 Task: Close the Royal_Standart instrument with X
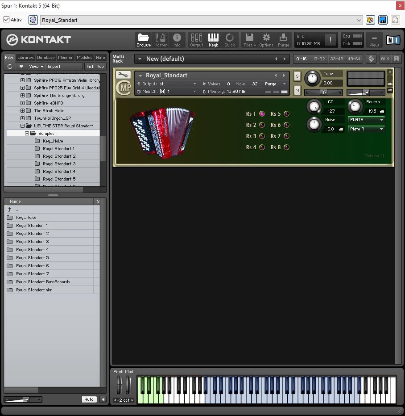[x=390, y=72]
